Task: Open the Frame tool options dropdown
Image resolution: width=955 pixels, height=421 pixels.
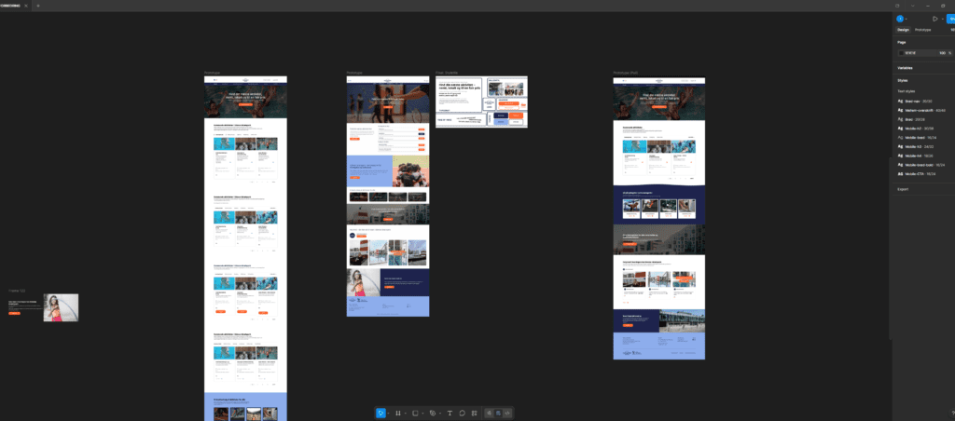Action: [405, 414]
